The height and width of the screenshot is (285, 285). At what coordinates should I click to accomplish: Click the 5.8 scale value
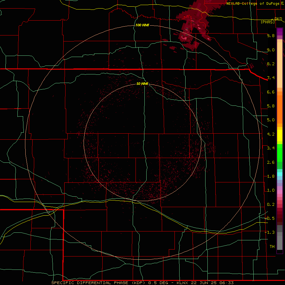tap(271, 106)
